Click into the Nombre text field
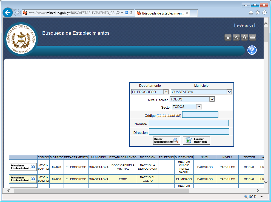The height and width of the screenshot is (202, 271). (x=188, y=123)
